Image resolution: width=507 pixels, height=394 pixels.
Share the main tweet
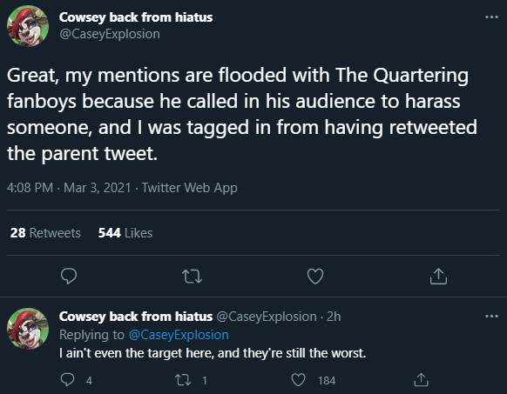point(438,276)
